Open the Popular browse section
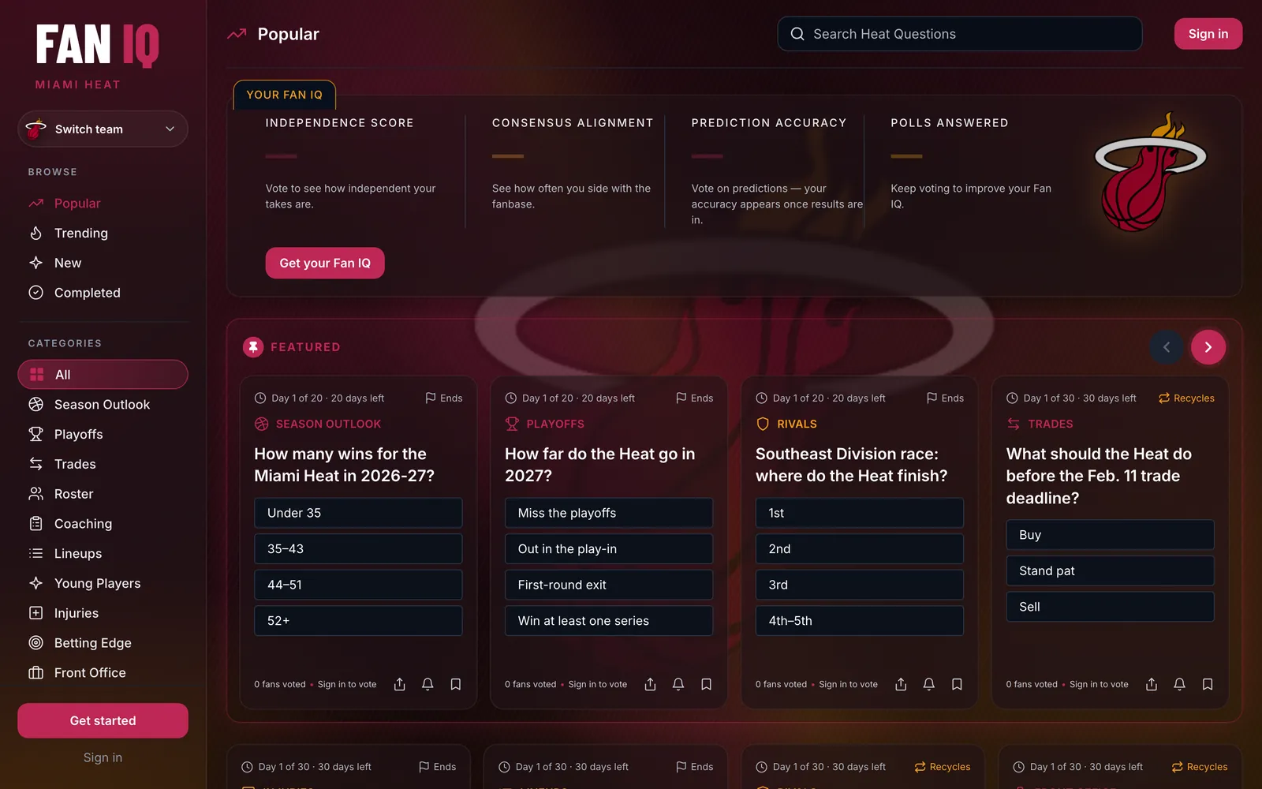This screenshot has height=789, width=1262. click(x=103, y=204)
